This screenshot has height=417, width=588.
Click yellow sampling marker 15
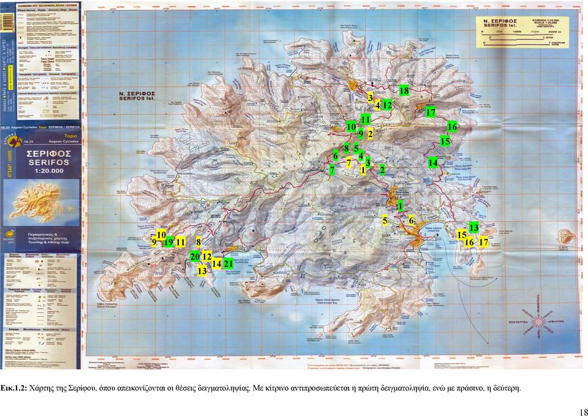[x=462, y=235]
